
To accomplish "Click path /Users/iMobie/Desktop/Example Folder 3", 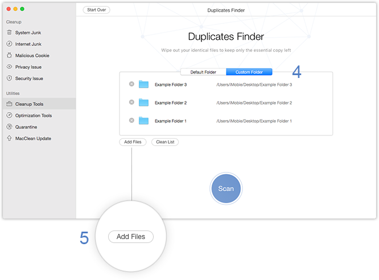I will click(254, 85).
